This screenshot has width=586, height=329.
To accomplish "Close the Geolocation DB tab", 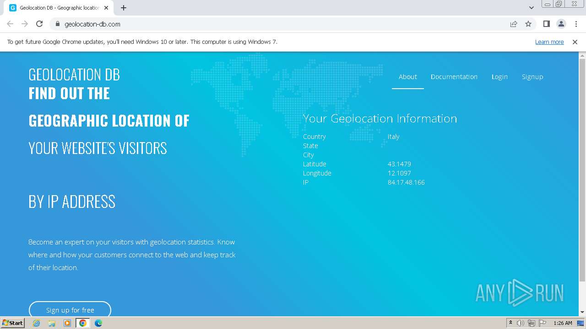I will click(106, 8).
